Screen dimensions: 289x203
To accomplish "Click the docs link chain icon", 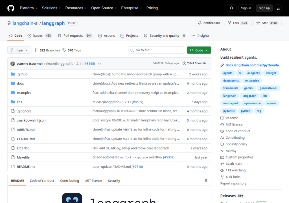I will pyautogui.click(x=222, y=65).
